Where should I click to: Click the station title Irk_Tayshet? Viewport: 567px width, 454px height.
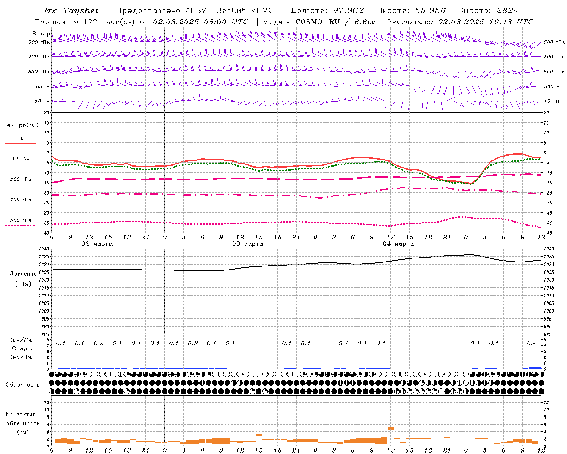[71, 11]
